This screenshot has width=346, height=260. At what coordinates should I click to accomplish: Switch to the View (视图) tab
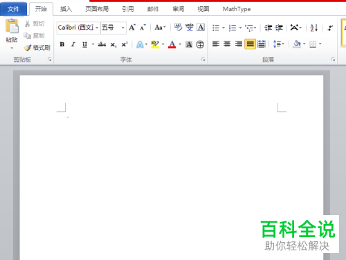pos(203,9)
